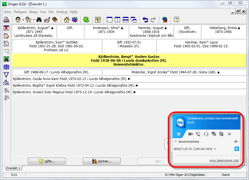Click the red X sidebar icon

click(6, 28)
